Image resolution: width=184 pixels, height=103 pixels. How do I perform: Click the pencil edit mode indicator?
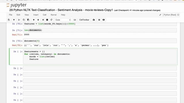click(160, 15)
